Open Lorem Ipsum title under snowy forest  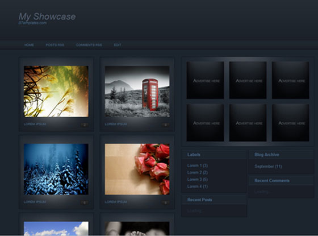point(35,202)
